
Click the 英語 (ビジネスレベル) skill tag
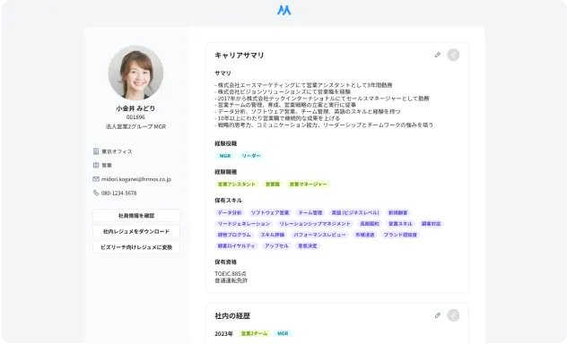coord(355,212)
